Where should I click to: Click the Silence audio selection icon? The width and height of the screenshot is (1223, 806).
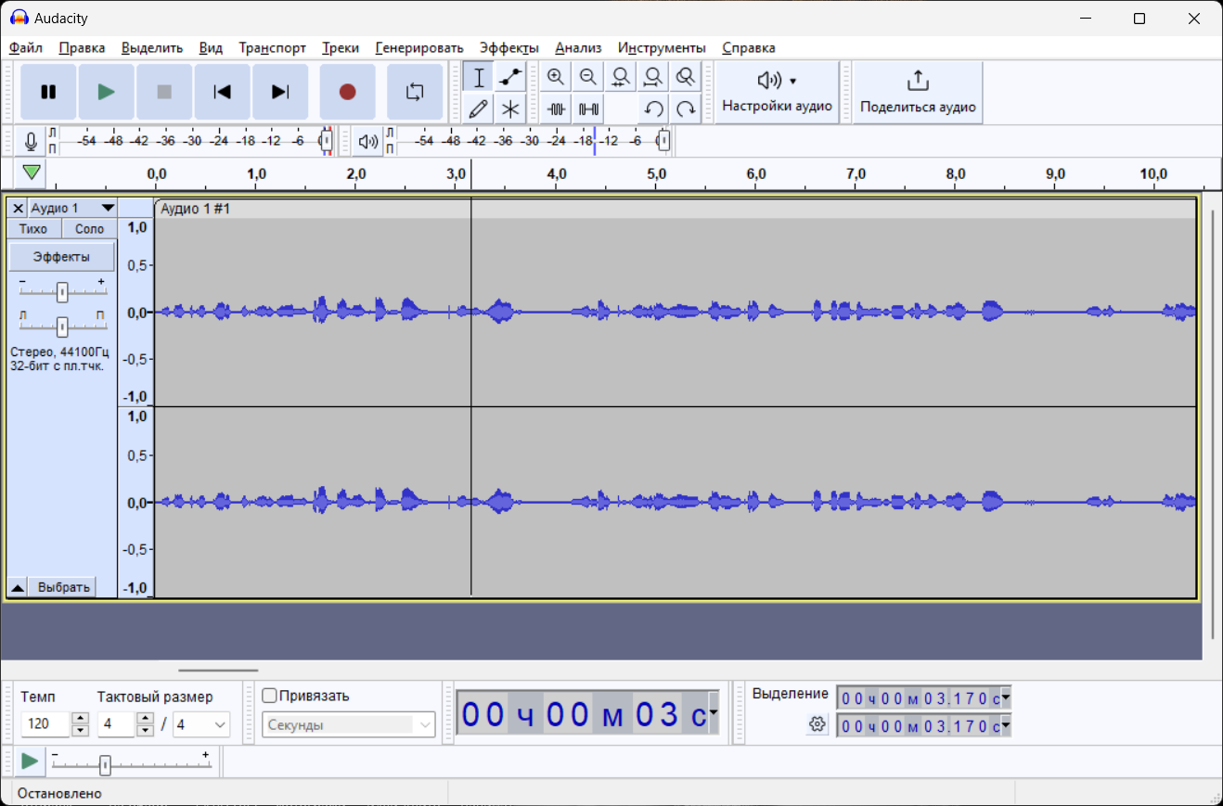pos(588,109)
